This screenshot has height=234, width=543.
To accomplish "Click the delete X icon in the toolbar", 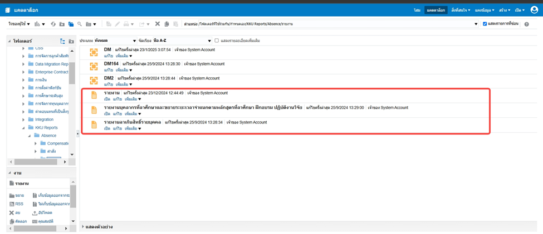I will point(158,24).
